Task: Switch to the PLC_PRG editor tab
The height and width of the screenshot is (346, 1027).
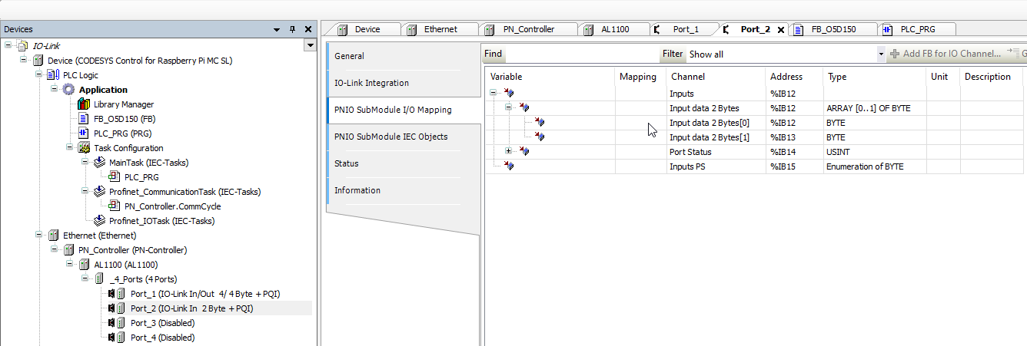Action: [x=917, y=29]
